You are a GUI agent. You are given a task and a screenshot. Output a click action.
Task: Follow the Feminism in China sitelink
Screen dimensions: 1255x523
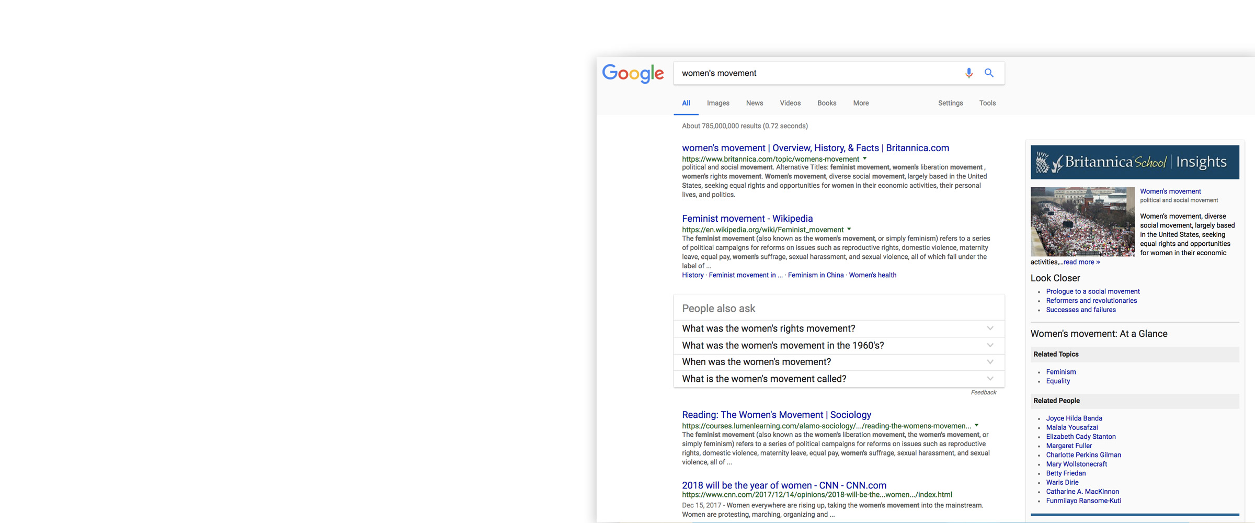[816, 275]
